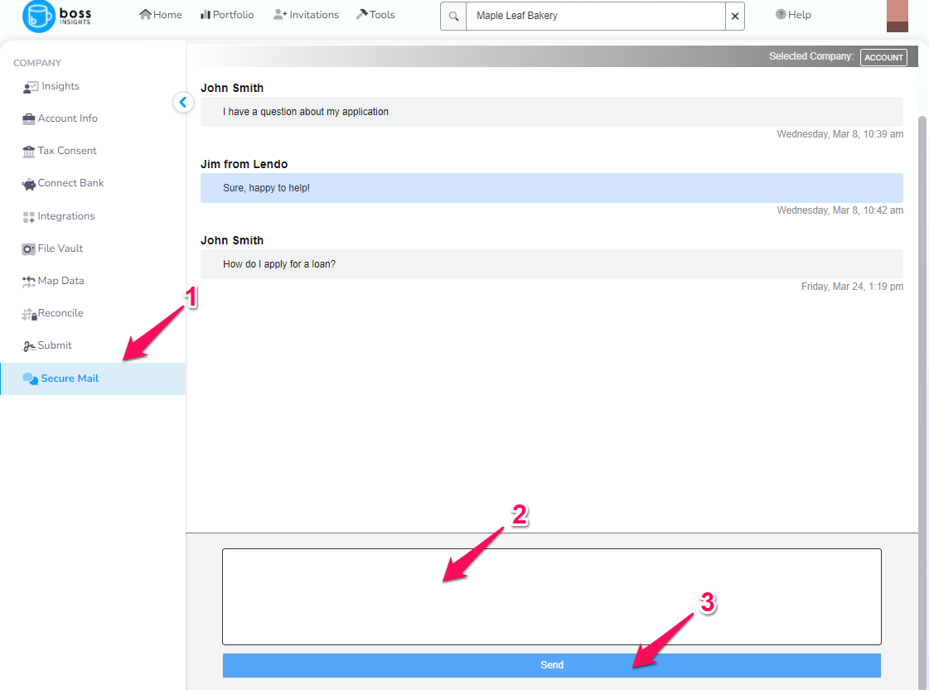Click the Portfolio bar chart icon

pyautogui.click(x=206, y=14)
